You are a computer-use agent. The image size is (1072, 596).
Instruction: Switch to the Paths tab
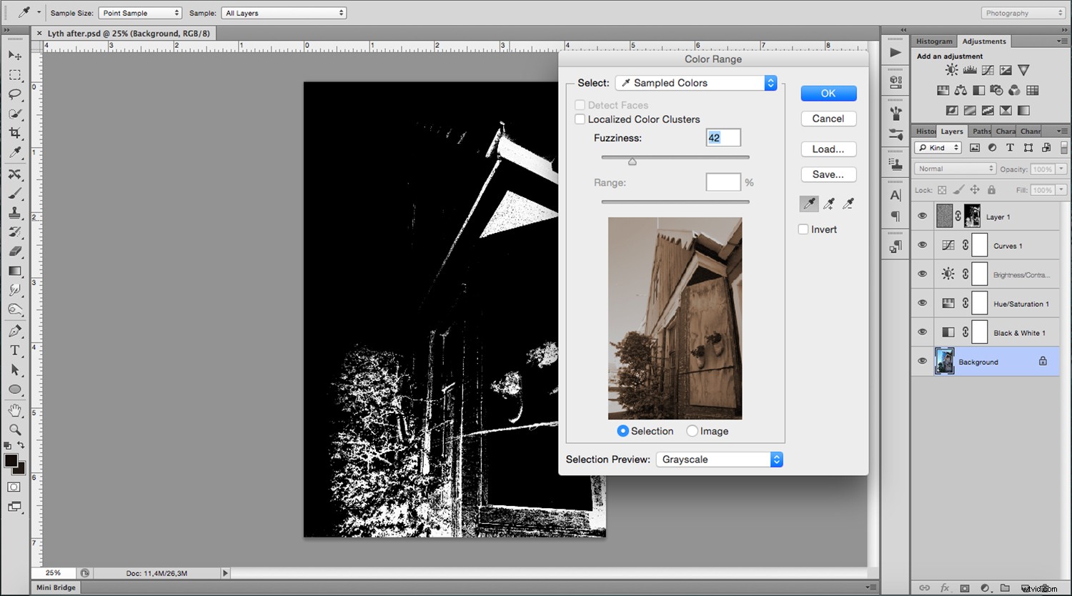(x=981, y=131)
